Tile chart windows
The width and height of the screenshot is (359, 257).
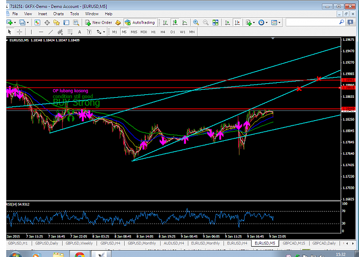click(x=215, y=22)
